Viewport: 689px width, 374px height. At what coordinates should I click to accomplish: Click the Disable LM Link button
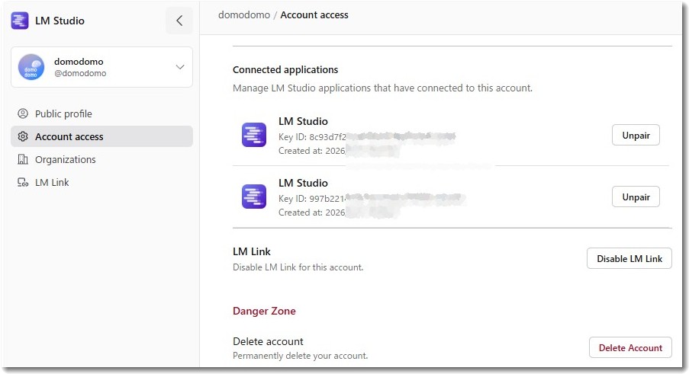click(x=629, y=259)
